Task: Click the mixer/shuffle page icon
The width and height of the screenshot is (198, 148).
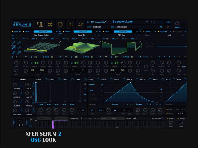Action: (50, 24)
